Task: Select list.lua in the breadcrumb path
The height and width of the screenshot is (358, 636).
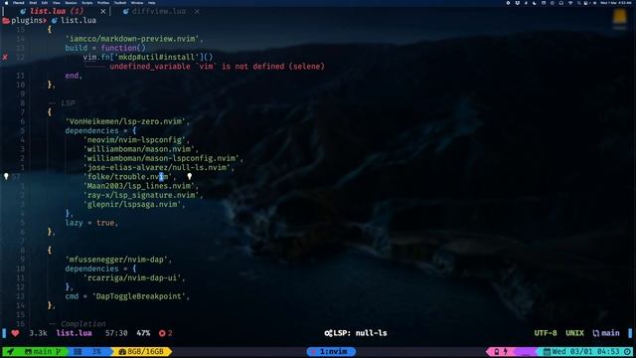Action: click(x=79, y=20)
